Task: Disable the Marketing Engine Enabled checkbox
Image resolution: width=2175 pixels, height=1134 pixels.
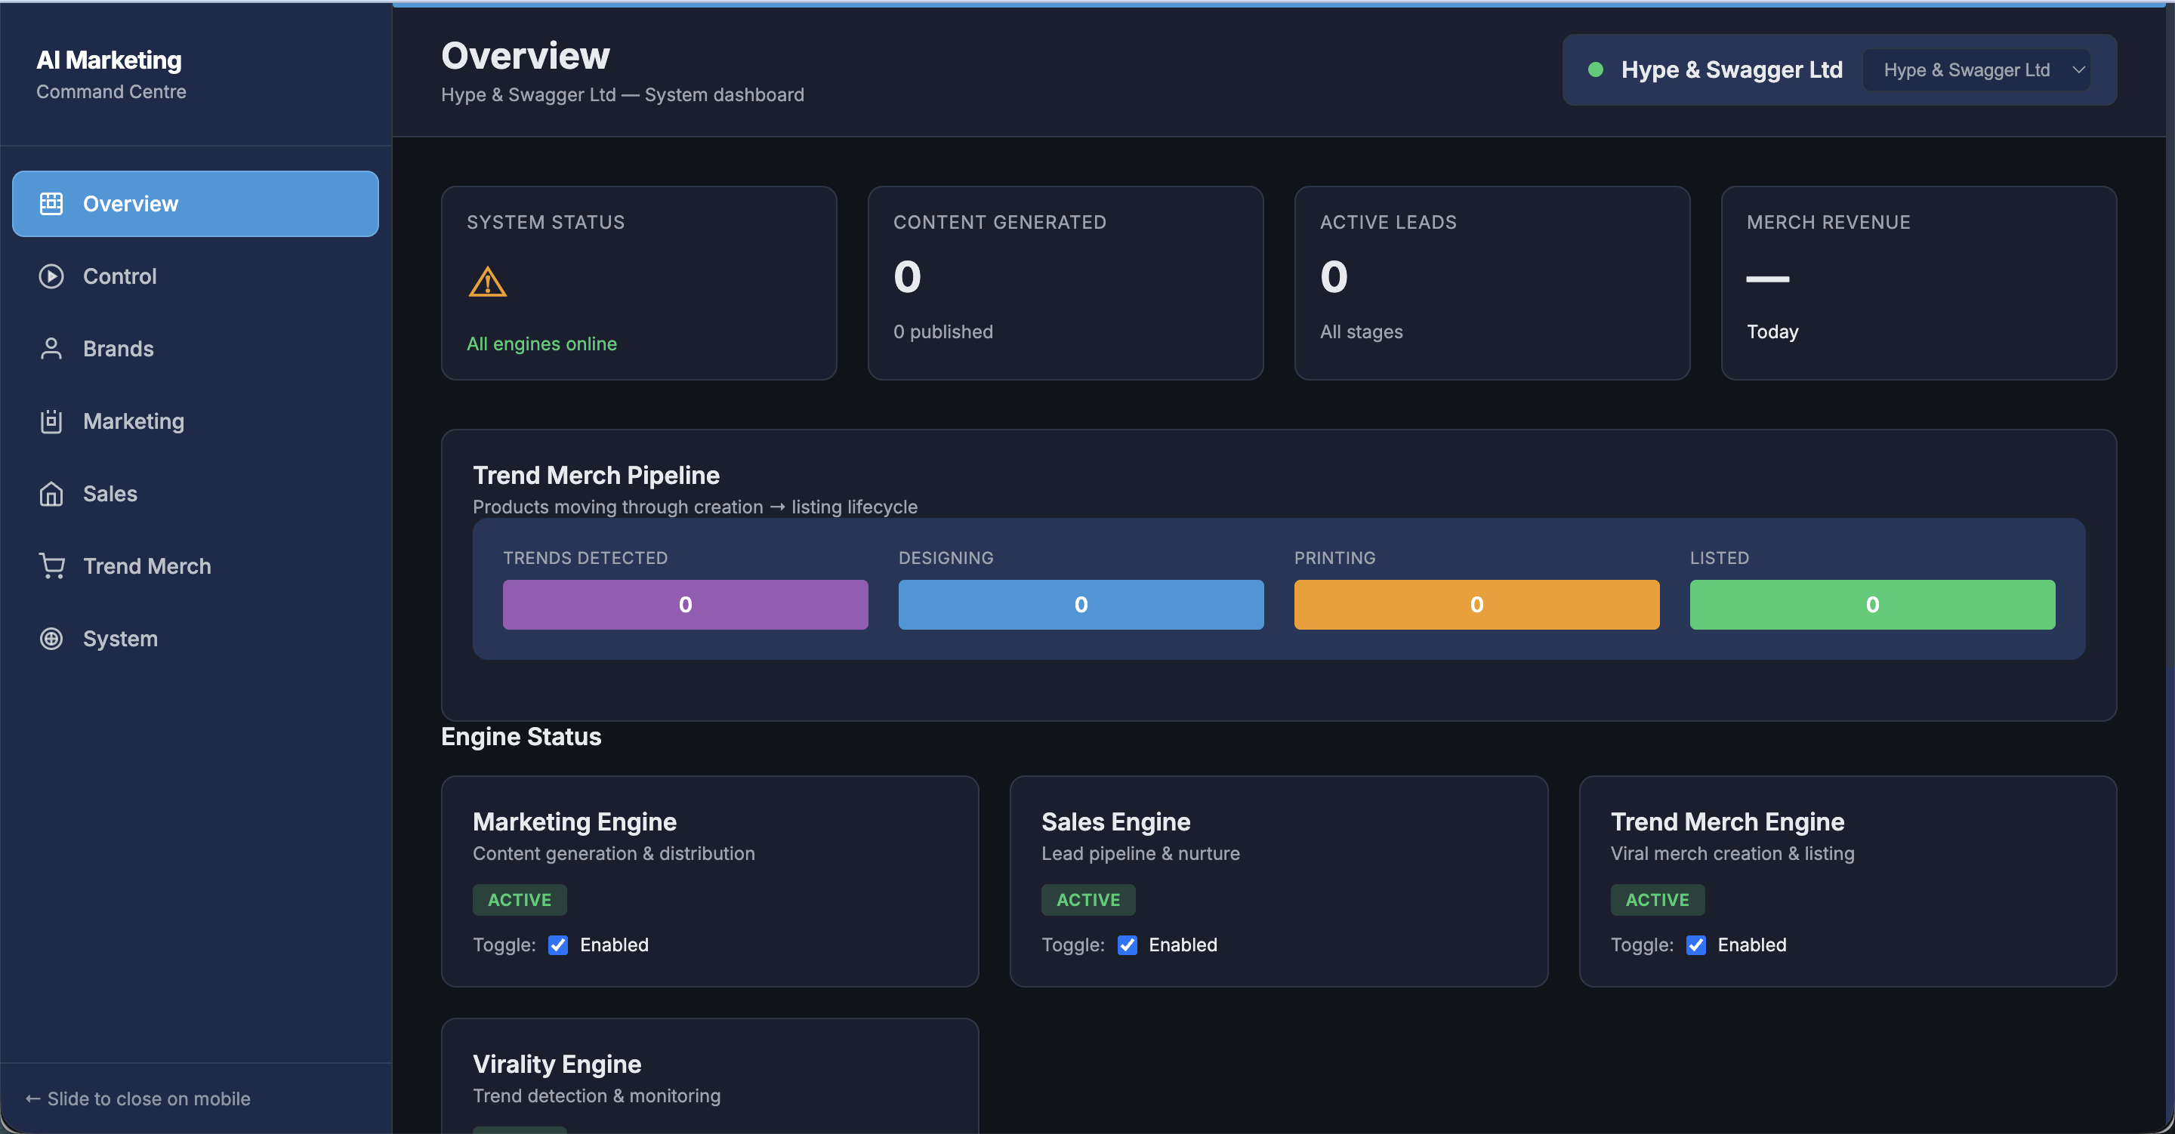Action: coord(558,944)
